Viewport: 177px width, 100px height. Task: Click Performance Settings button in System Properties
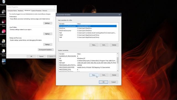coord(48,23)
